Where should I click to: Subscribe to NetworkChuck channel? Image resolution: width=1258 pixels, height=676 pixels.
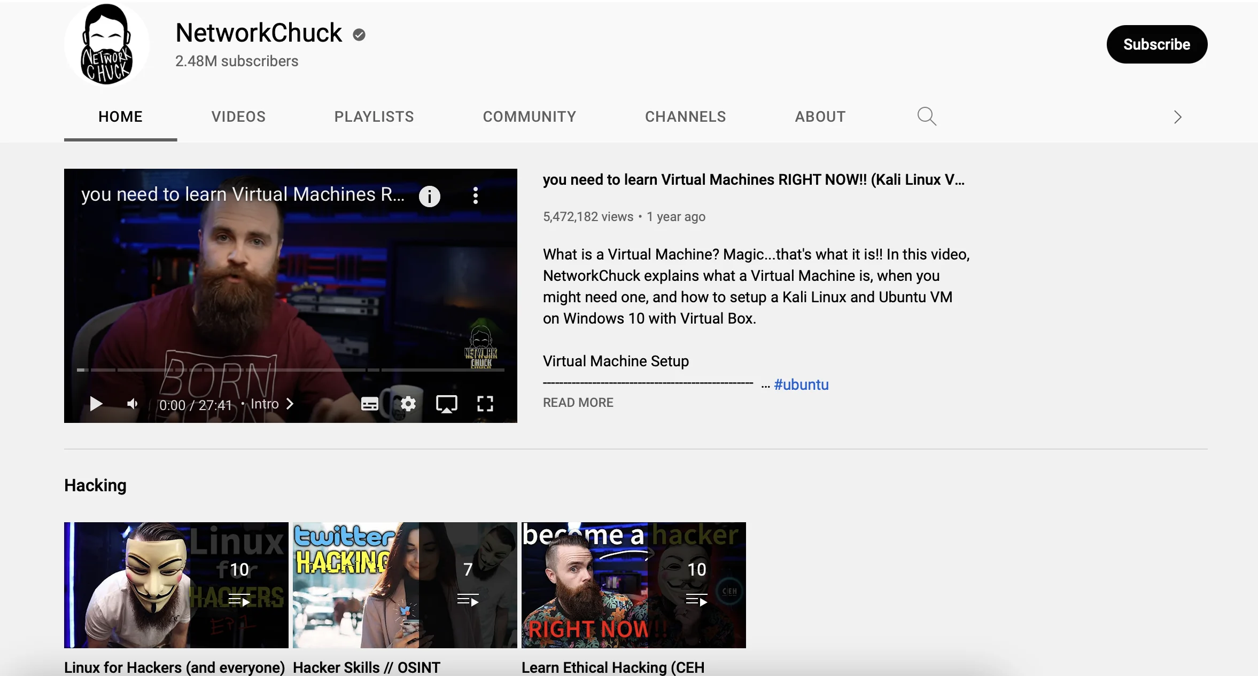pos(1156,44)
